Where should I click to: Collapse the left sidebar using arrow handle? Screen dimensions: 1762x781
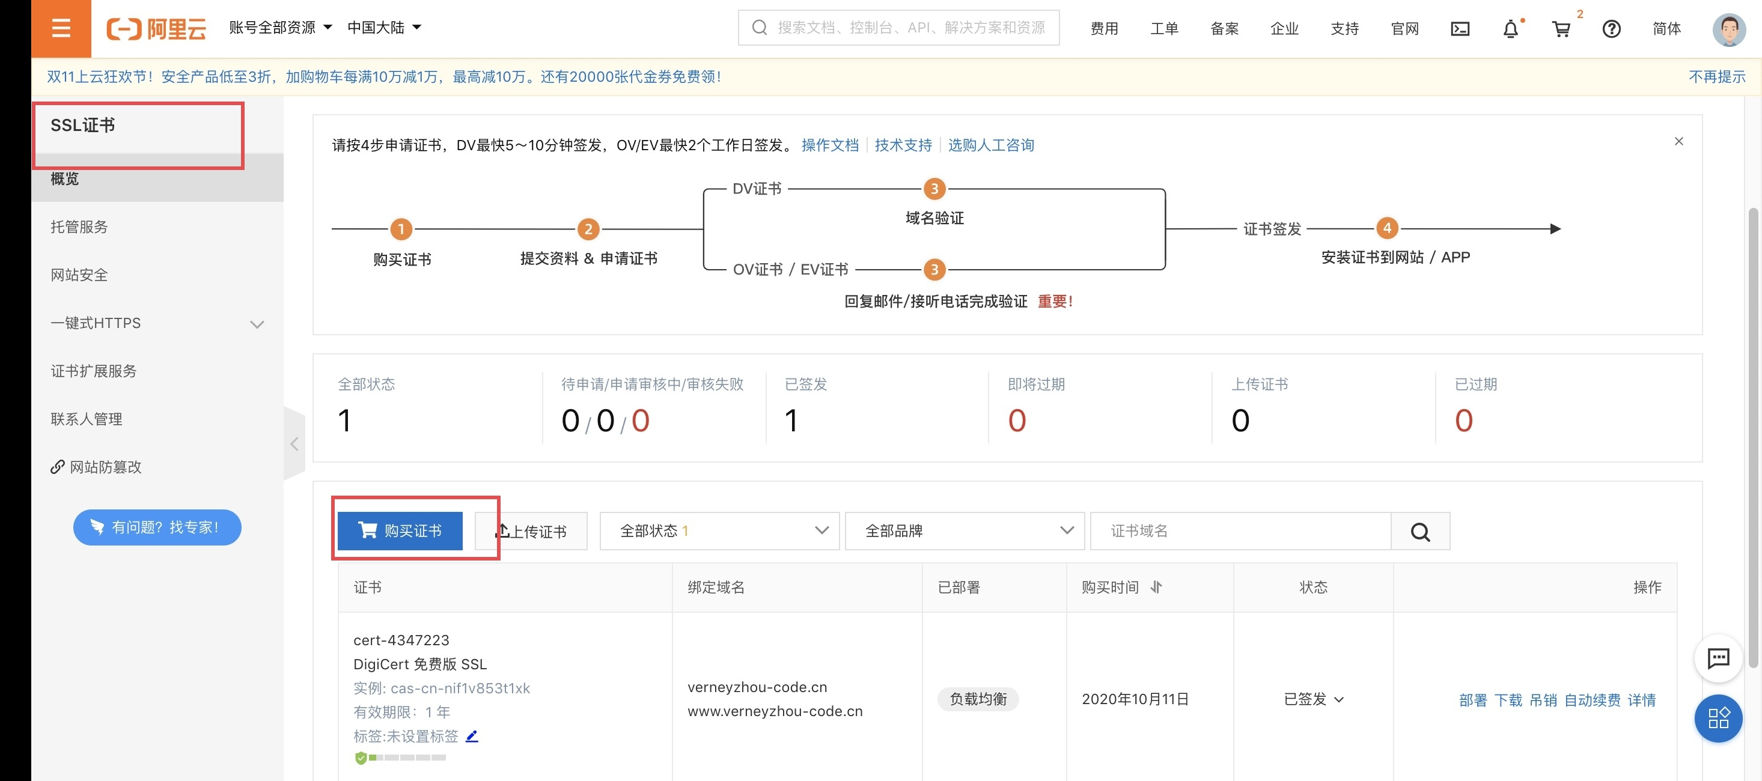click(294, 444)
